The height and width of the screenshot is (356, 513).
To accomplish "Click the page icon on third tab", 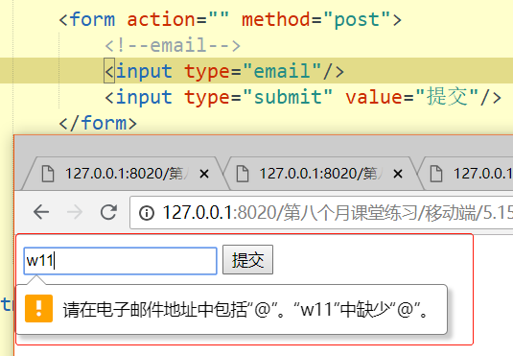I will click(436, 174).
